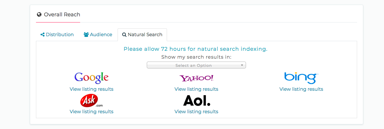Click the Overall Reach heading text
Image resolution: width=384 pixels, height=129 pixels.
(62, 14)
